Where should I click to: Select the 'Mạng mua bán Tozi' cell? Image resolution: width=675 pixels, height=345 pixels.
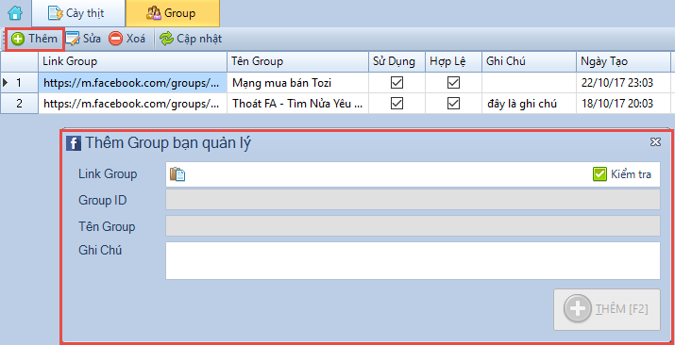click(x=297, y=83)
